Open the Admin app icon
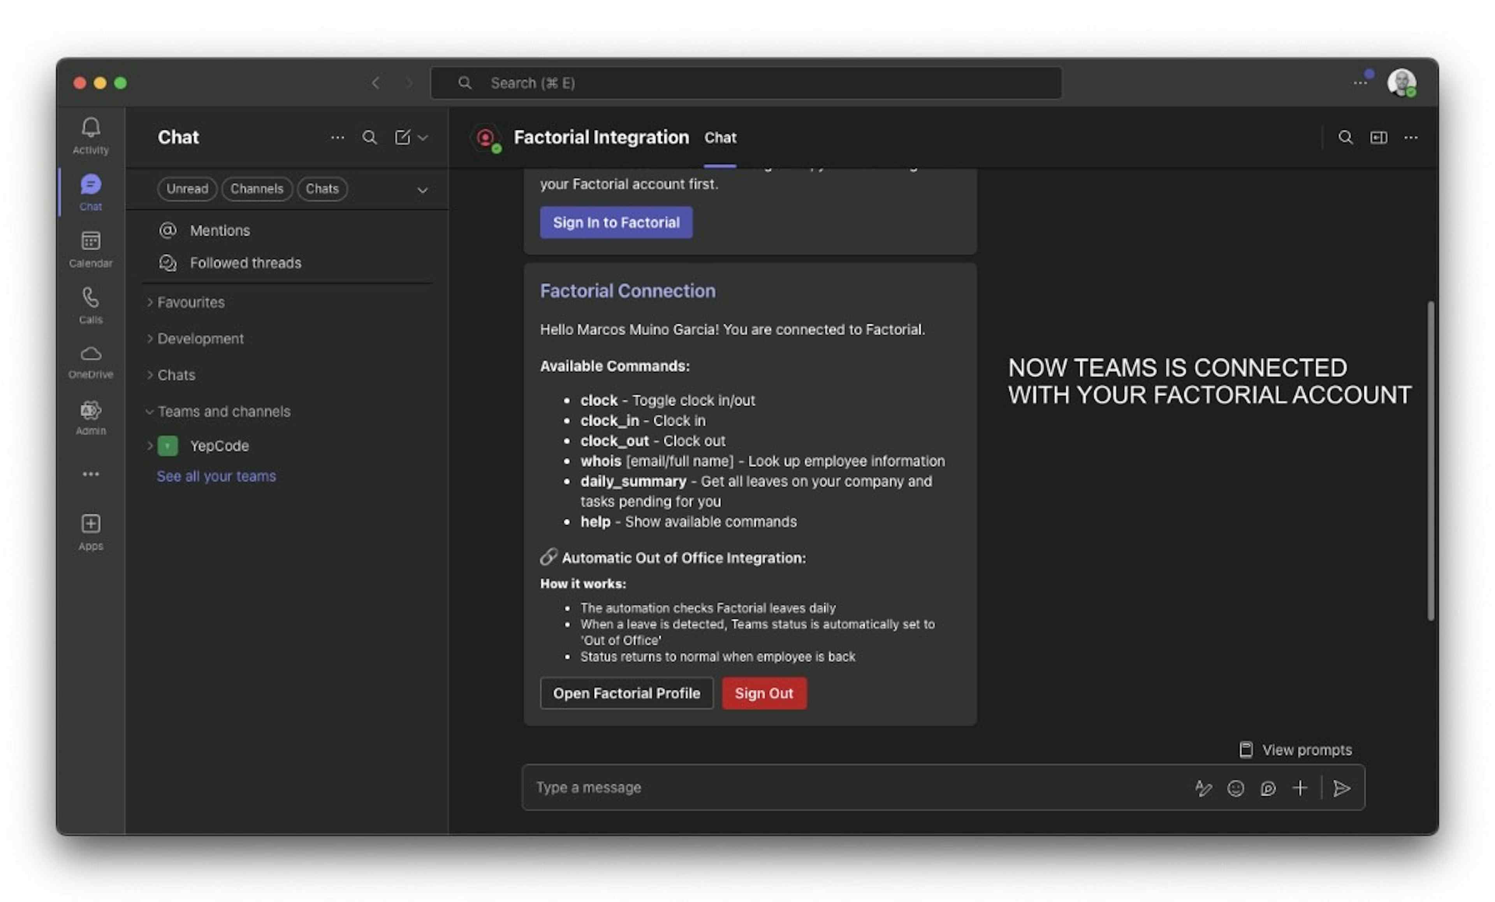 (x=90, y=411)
